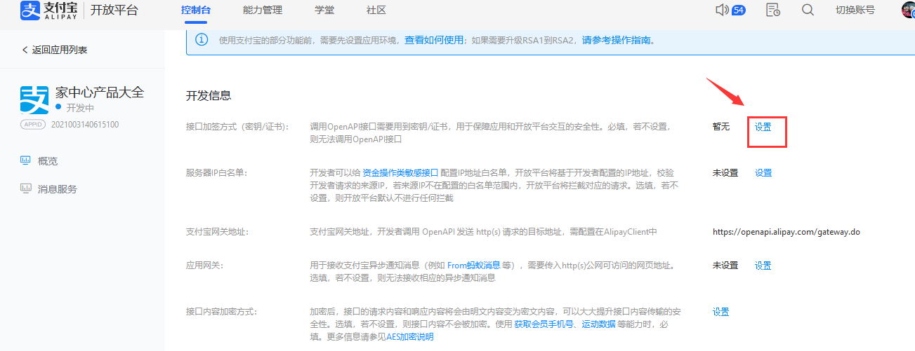915x351 pixels.
Task: Go back via 返回应用列表
Action: coord(55,50)
